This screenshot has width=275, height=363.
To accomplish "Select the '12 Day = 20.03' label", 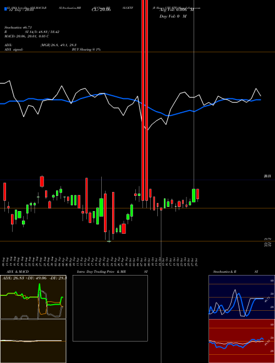I will click(20, 10).
